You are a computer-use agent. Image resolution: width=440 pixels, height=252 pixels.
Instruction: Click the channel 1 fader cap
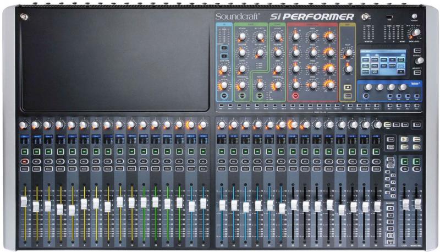24,202
